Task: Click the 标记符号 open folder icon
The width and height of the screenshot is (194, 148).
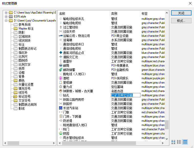Action: coord(15,96)
